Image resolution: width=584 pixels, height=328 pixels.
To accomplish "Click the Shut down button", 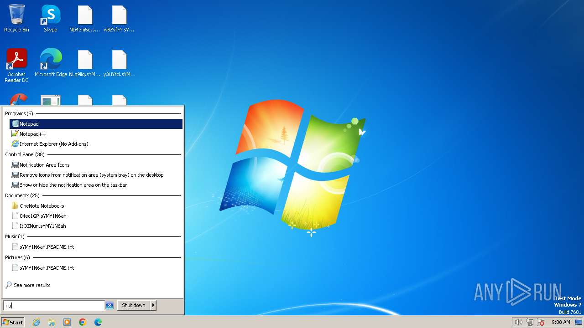I will coord(134,305).
